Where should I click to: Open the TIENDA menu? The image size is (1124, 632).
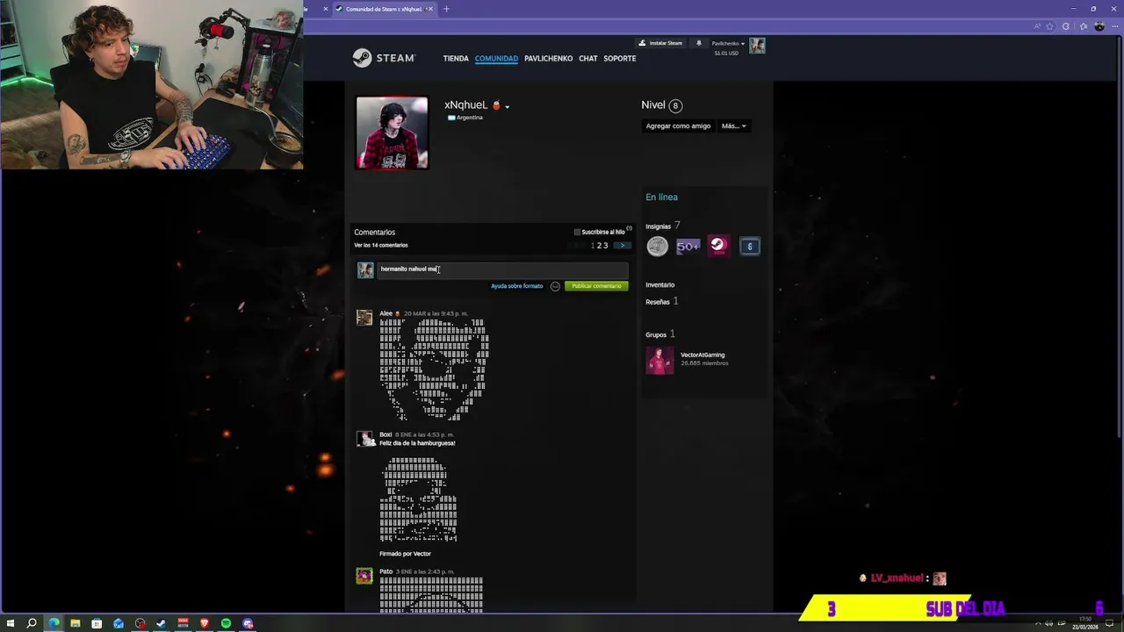pyautogui.click(x=456, y=59)
